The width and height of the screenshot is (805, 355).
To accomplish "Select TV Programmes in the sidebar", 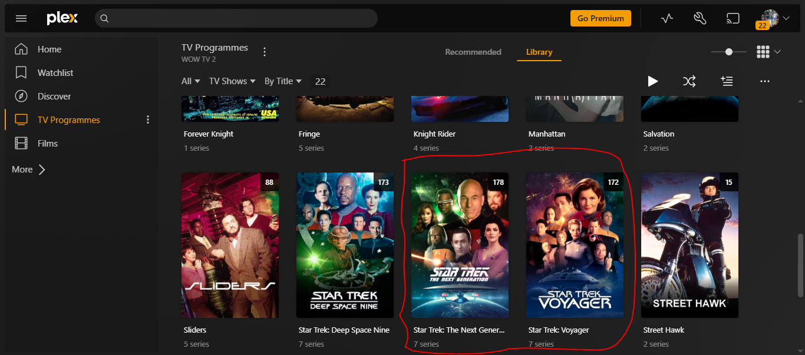I will 69,120.
